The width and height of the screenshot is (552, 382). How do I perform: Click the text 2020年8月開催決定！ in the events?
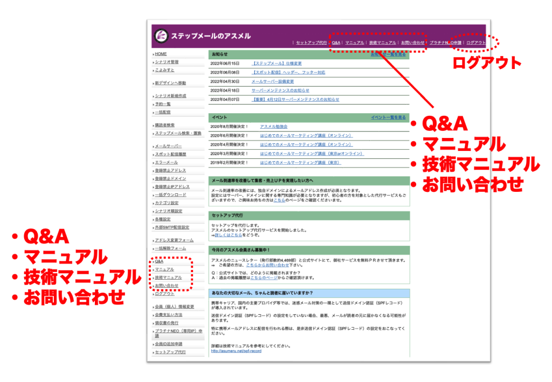(229, 127)
